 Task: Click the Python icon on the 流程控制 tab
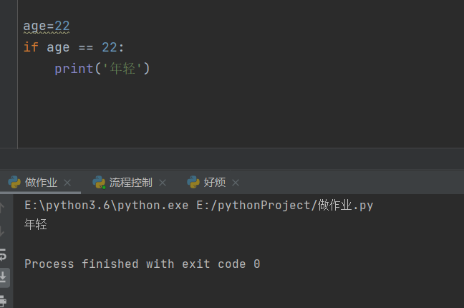pyautogui.click(x=99, y=182)
